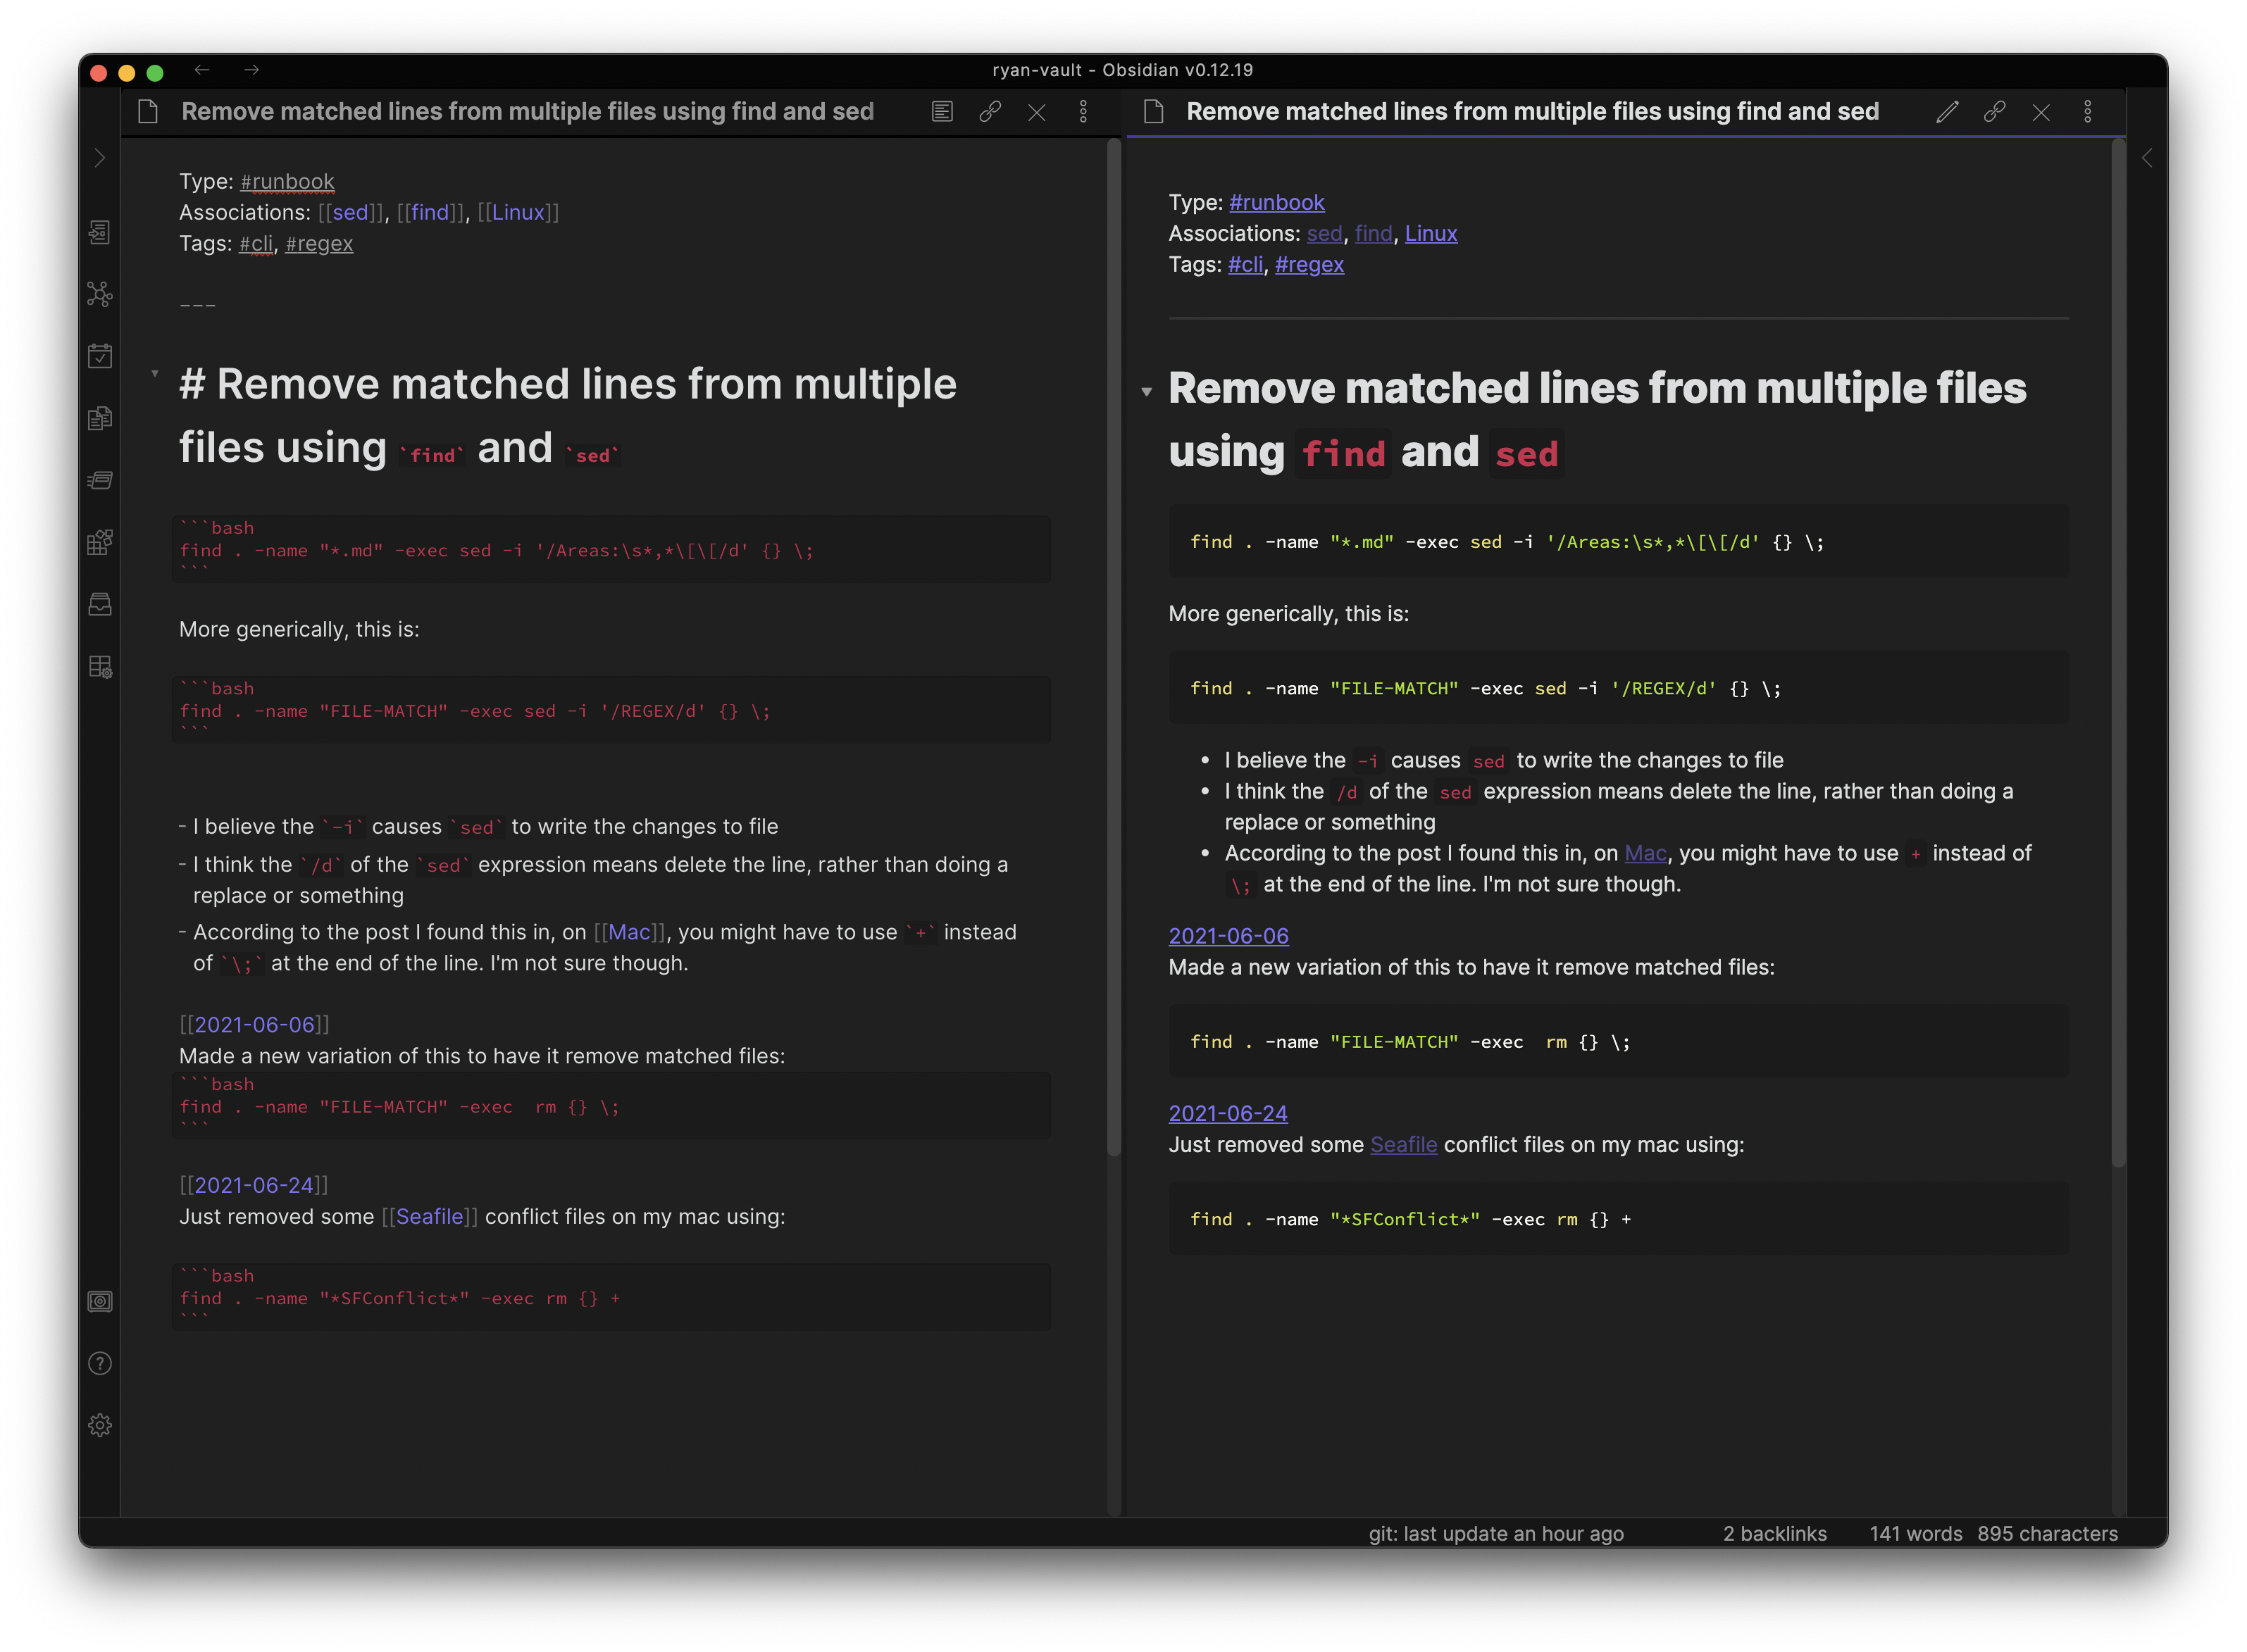Click the inbox tray ribbon icon
This screenshot has width=2247, height=1652.
[99, 604]
